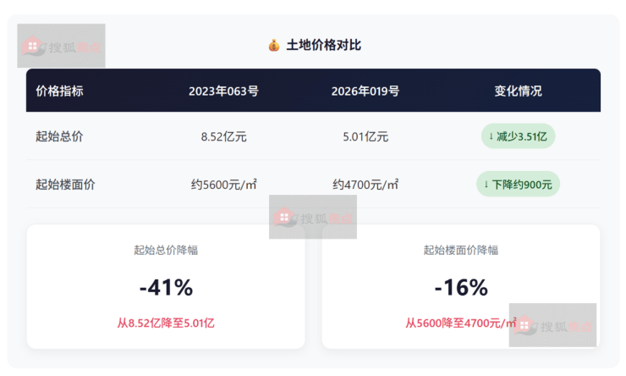Click the 8.52亿元 table cell

(x=223, y=136)
